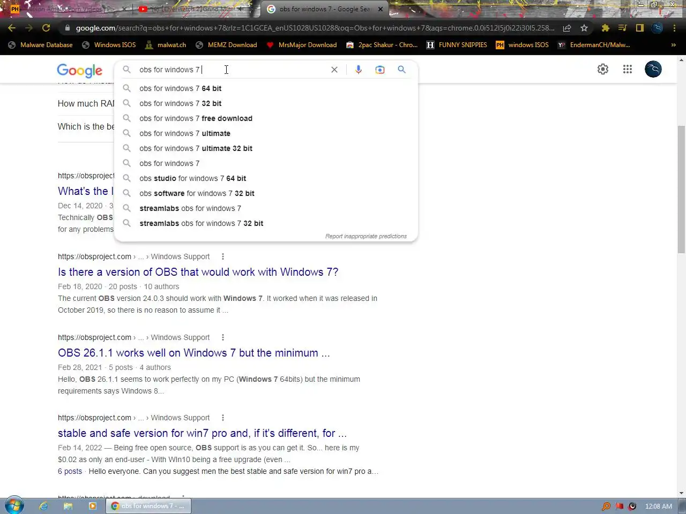686x514 pixels.
Task: Click the page's vertical scrollbar thumb
Action: coord(681,189)
